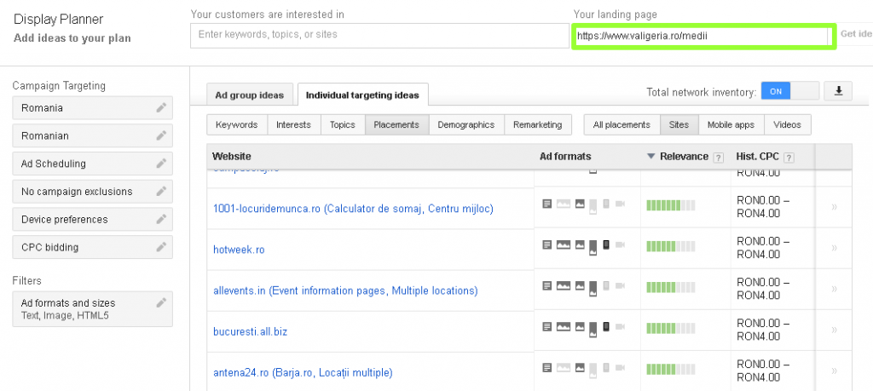Click mobile ad format icon for hotweek.ro
The width and height of the screenshot is (873, 391).
[606, 244]
